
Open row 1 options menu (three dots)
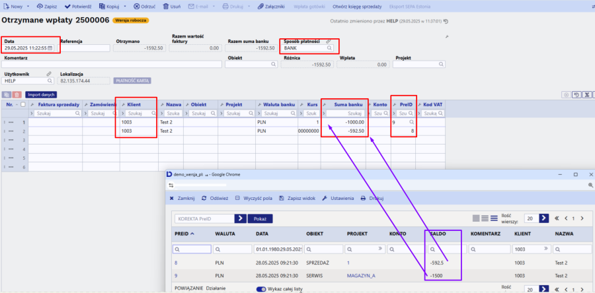point(11,122)
